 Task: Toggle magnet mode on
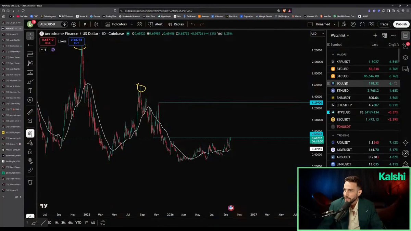pyautogui.click(x=30, y=133)
